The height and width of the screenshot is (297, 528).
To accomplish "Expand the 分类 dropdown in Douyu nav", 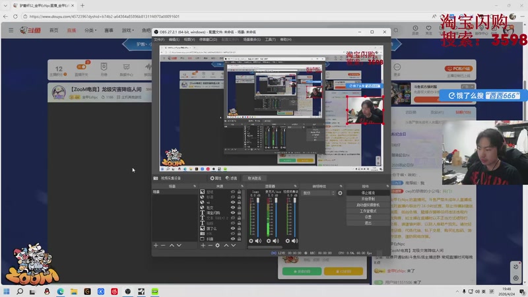I will pyautogui.click(x=90, y=30).
